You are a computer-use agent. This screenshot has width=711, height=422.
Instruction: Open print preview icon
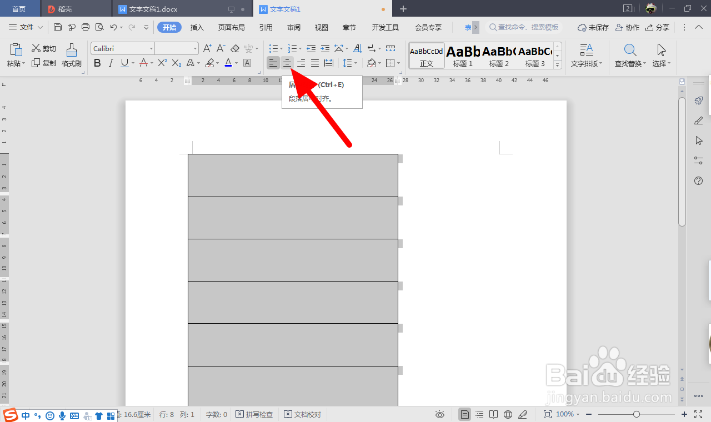point(99,27)
